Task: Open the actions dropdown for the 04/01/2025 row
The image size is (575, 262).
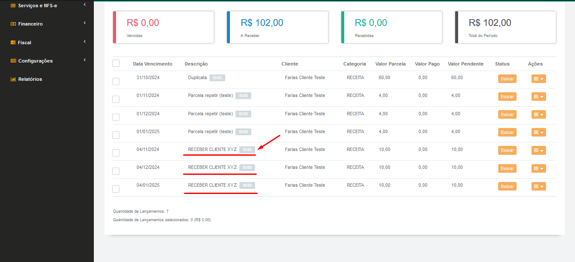Action: click(538, 186)
